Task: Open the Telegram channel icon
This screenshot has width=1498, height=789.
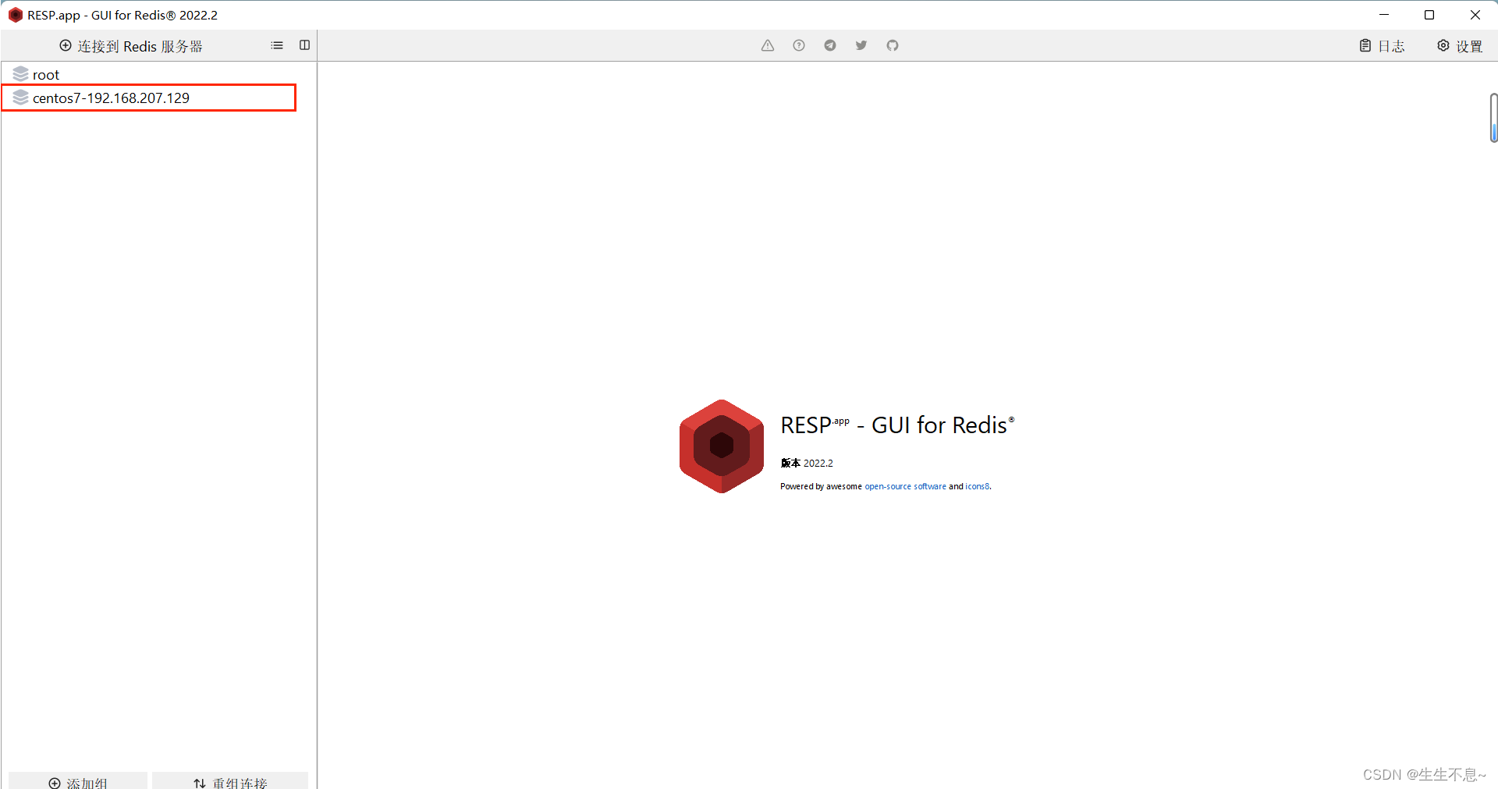Action: point(830,45)
